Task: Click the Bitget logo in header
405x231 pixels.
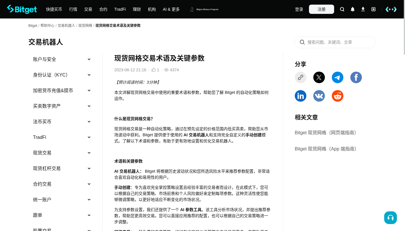Action: (x=22, y=9)
